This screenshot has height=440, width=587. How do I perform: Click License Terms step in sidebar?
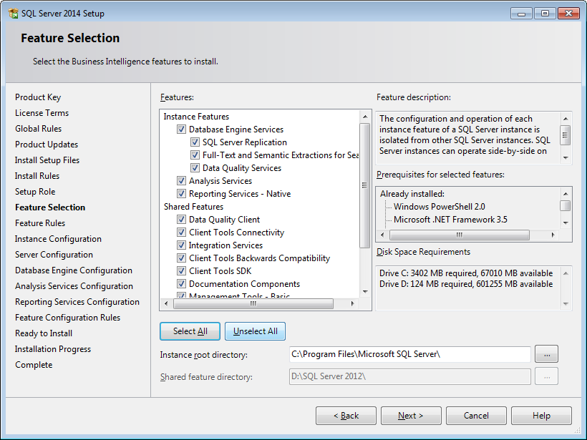click(42, 113)
